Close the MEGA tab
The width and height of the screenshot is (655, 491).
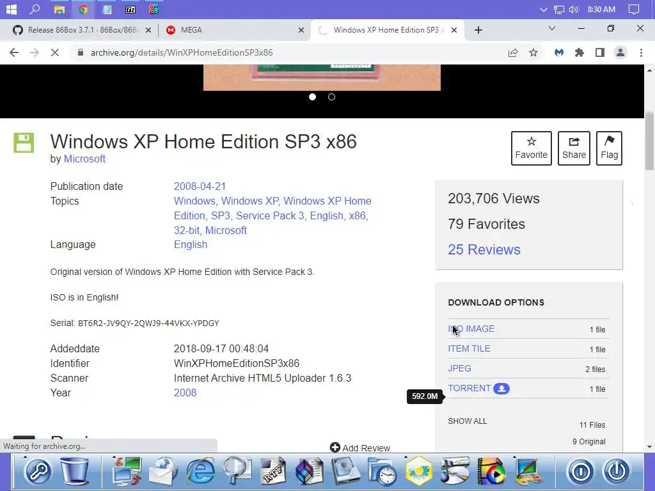(x=301, y=30)
